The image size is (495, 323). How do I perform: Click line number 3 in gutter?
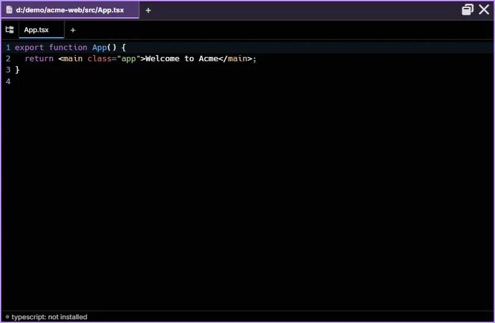coord(8,70)
